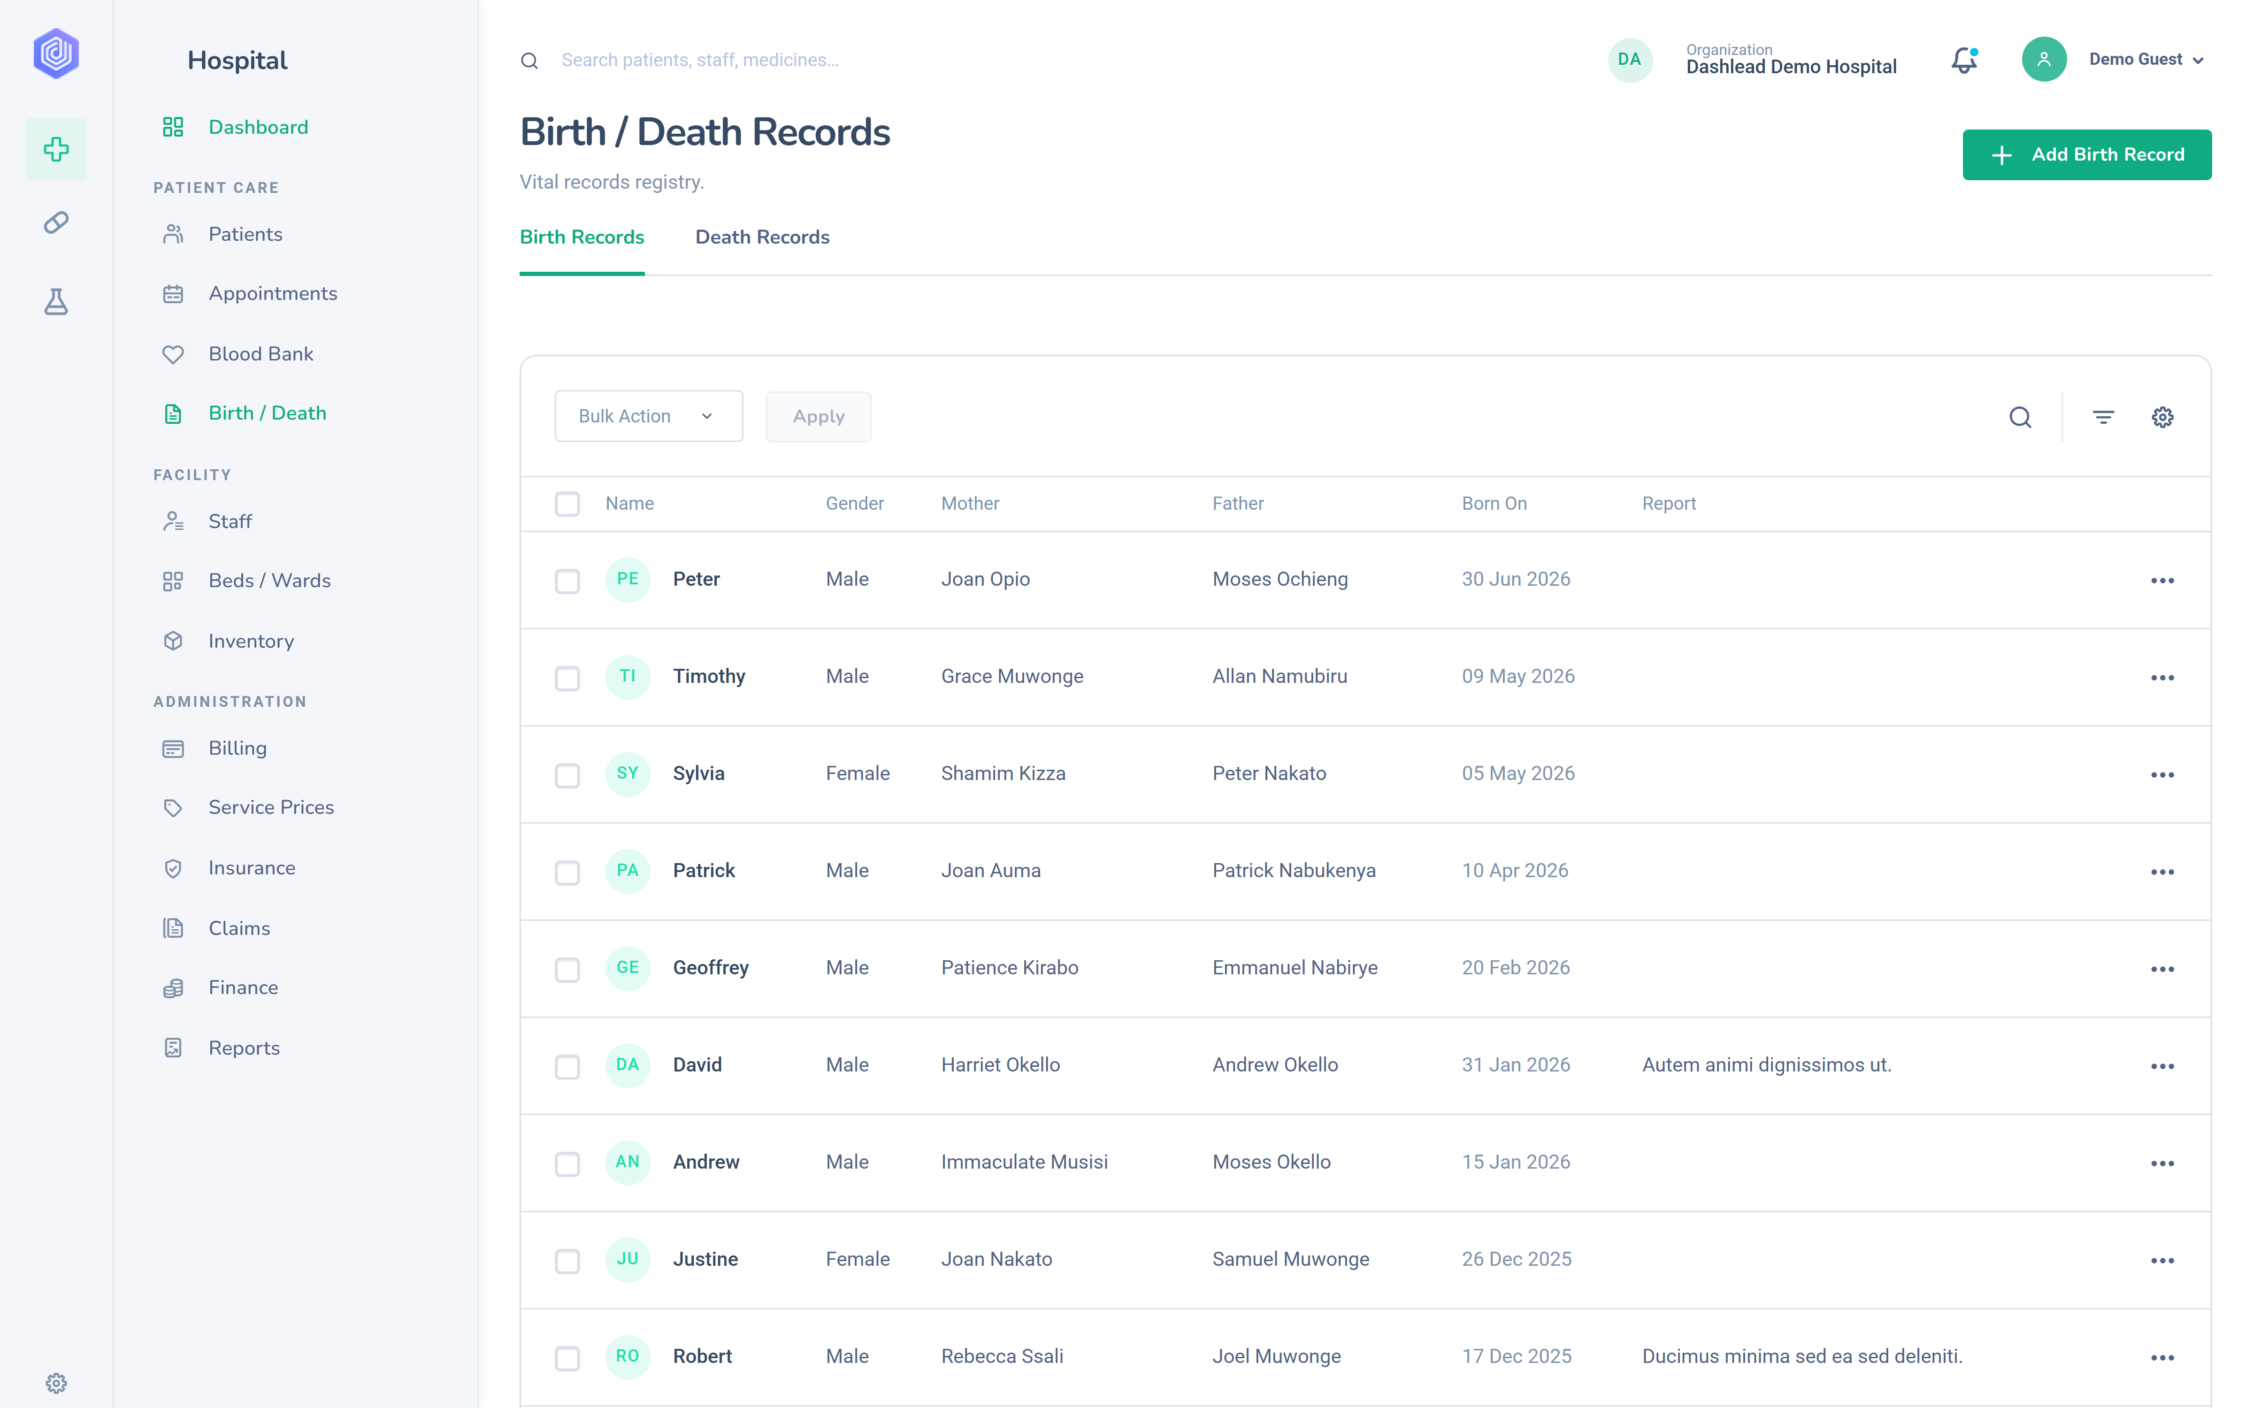2253x1408 pixels.
Task: Open the Pharmacy pill icon module
Action: (56, 222)
